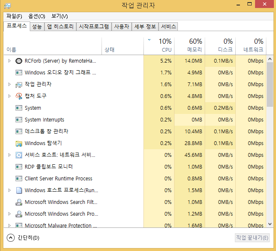Click the 0.2MB/s disk value
Screen dimensions: 276x251
223,108
